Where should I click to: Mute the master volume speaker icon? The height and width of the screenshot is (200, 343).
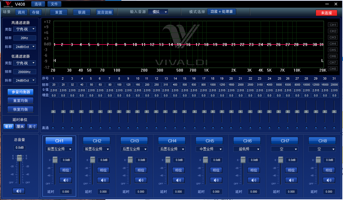(19, 191)
